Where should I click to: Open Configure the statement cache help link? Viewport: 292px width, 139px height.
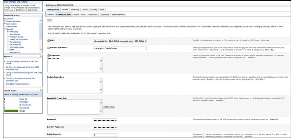tap(22, 68)
